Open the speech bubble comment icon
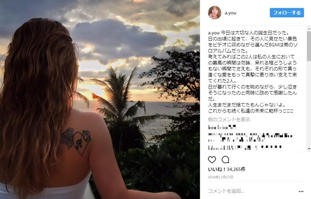Screen dimensions: 311x199 [225, 159]
